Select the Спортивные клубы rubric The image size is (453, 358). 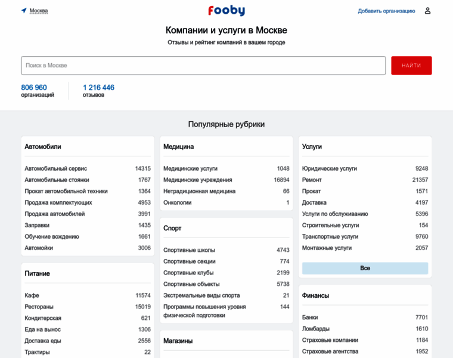click(x=189, y=273)
